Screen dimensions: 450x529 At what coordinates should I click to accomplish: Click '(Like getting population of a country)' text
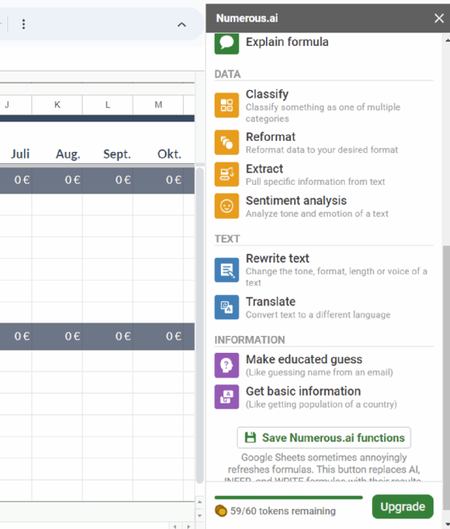point(321,404)
